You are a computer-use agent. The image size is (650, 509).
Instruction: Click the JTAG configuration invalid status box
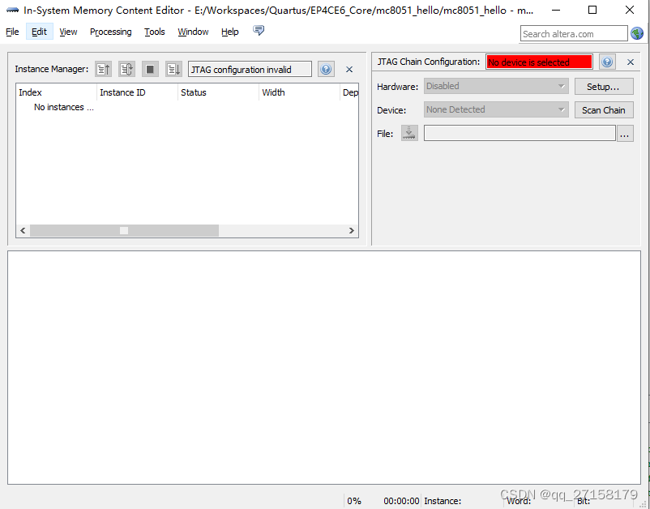(x=250, y=69)
